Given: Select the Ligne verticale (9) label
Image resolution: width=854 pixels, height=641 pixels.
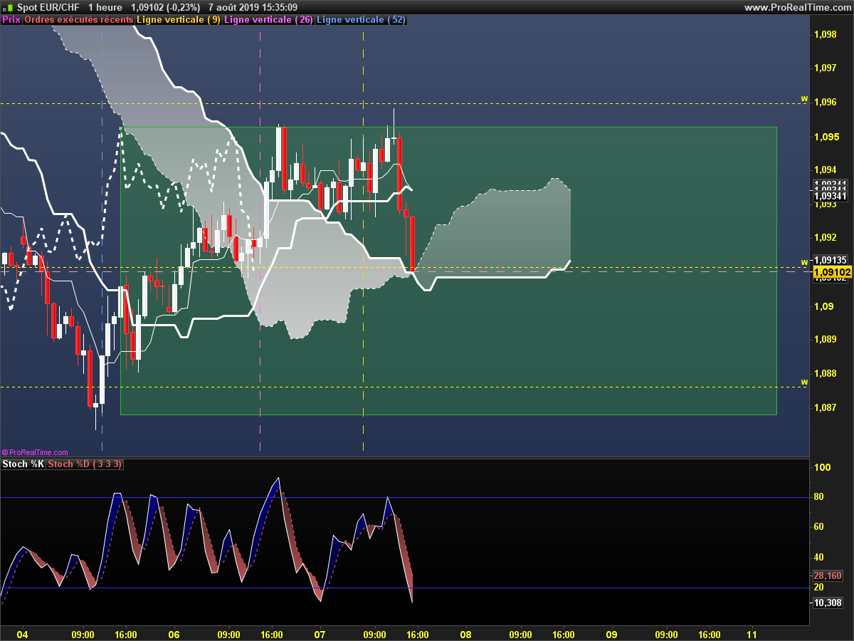Looking at the screenshot, I should (179, 20).
